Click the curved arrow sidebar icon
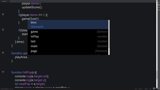Image resolution: width=160 pixels, height=90 pixels. 159,10
